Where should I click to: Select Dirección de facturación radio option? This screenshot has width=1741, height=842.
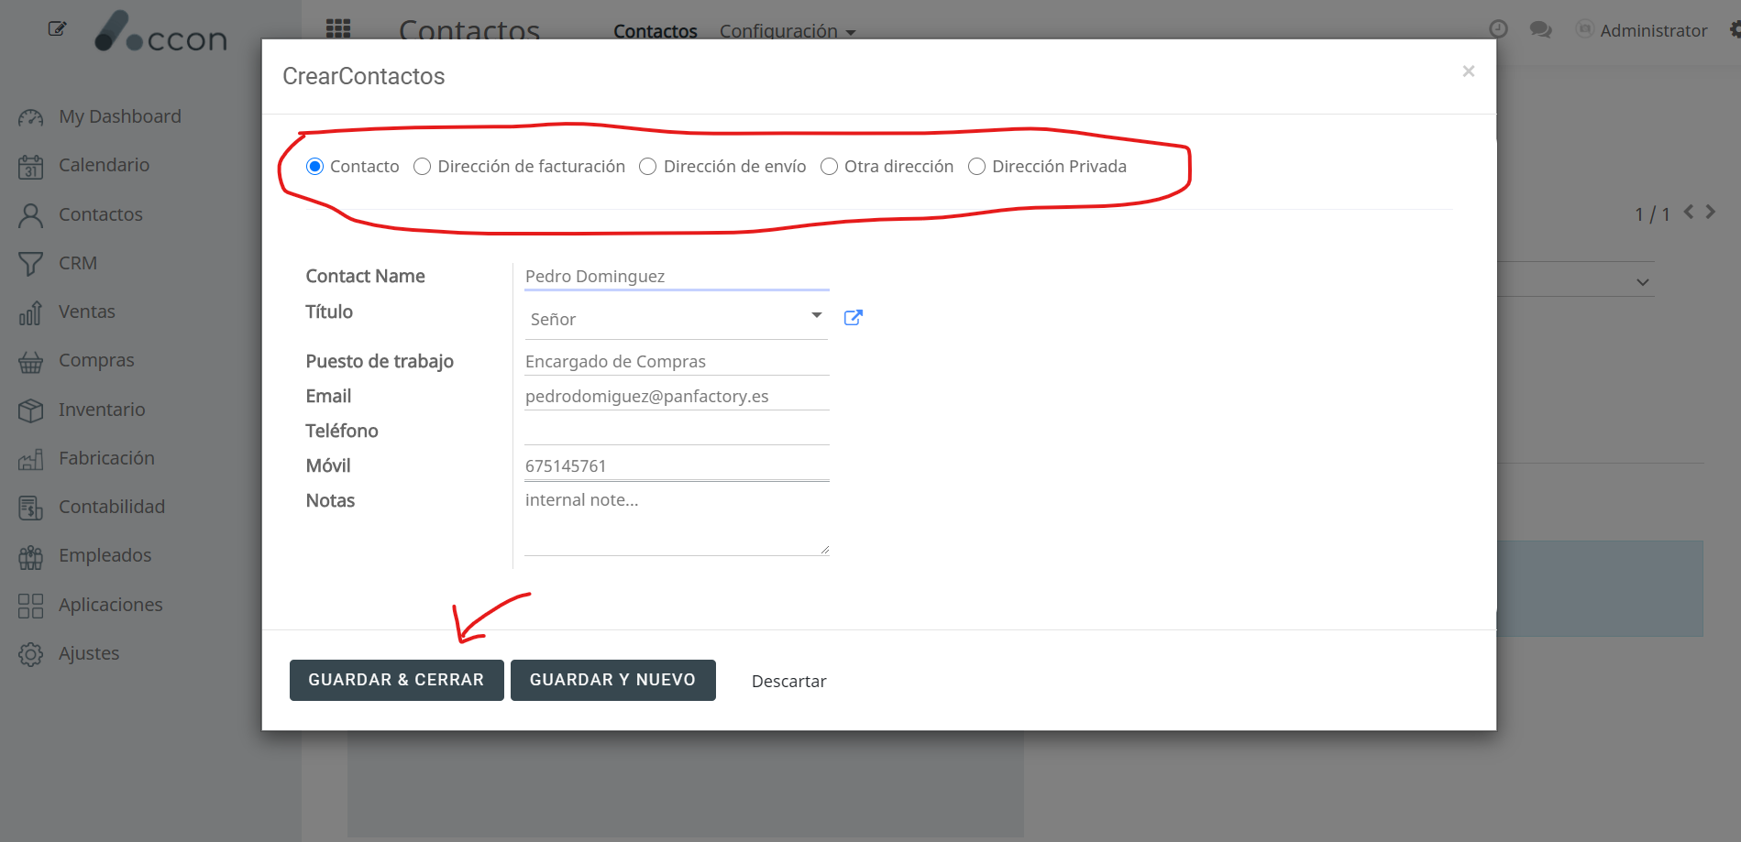coord(422,167)
